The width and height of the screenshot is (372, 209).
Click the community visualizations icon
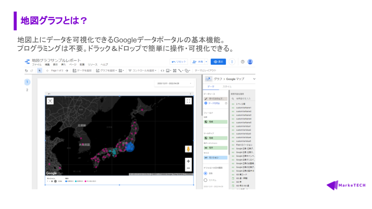point(121,70)
